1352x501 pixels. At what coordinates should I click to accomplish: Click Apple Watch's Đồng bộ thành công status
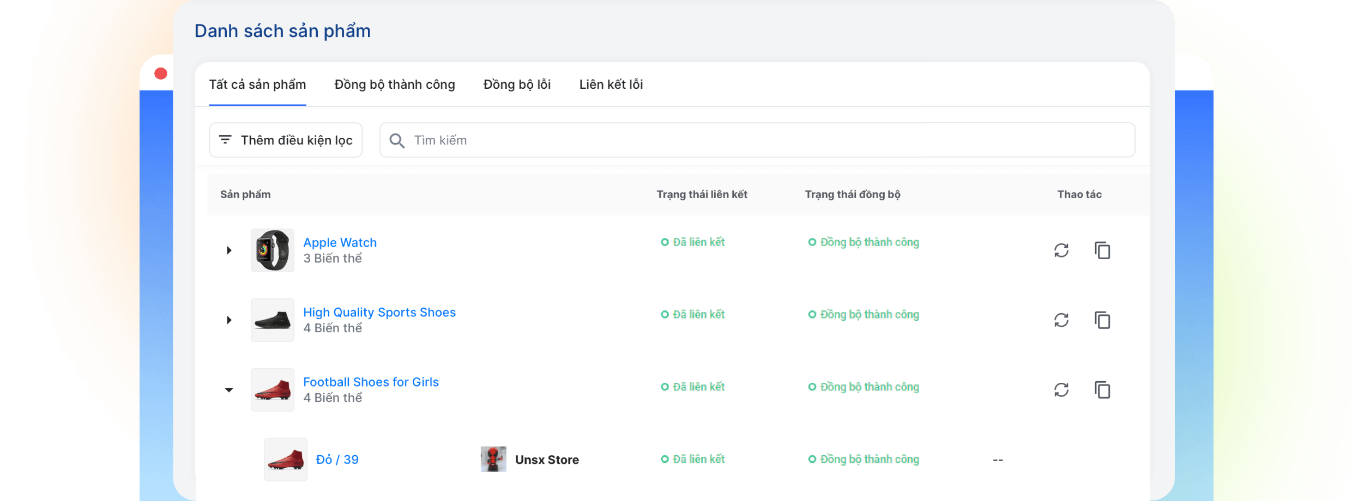click(x=864, y=242)
